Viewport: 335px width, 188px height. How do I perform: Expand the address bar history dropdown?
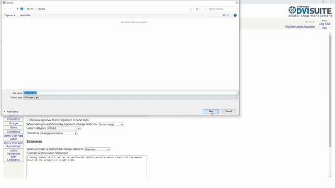[191, 9]
